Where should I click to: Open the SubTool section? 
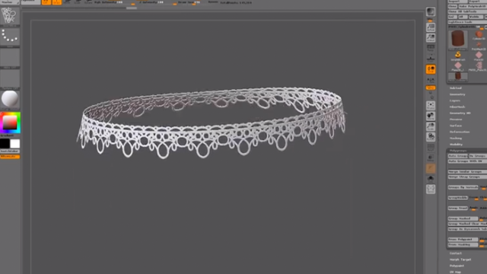pyautogui.click(x=456, y=88)
